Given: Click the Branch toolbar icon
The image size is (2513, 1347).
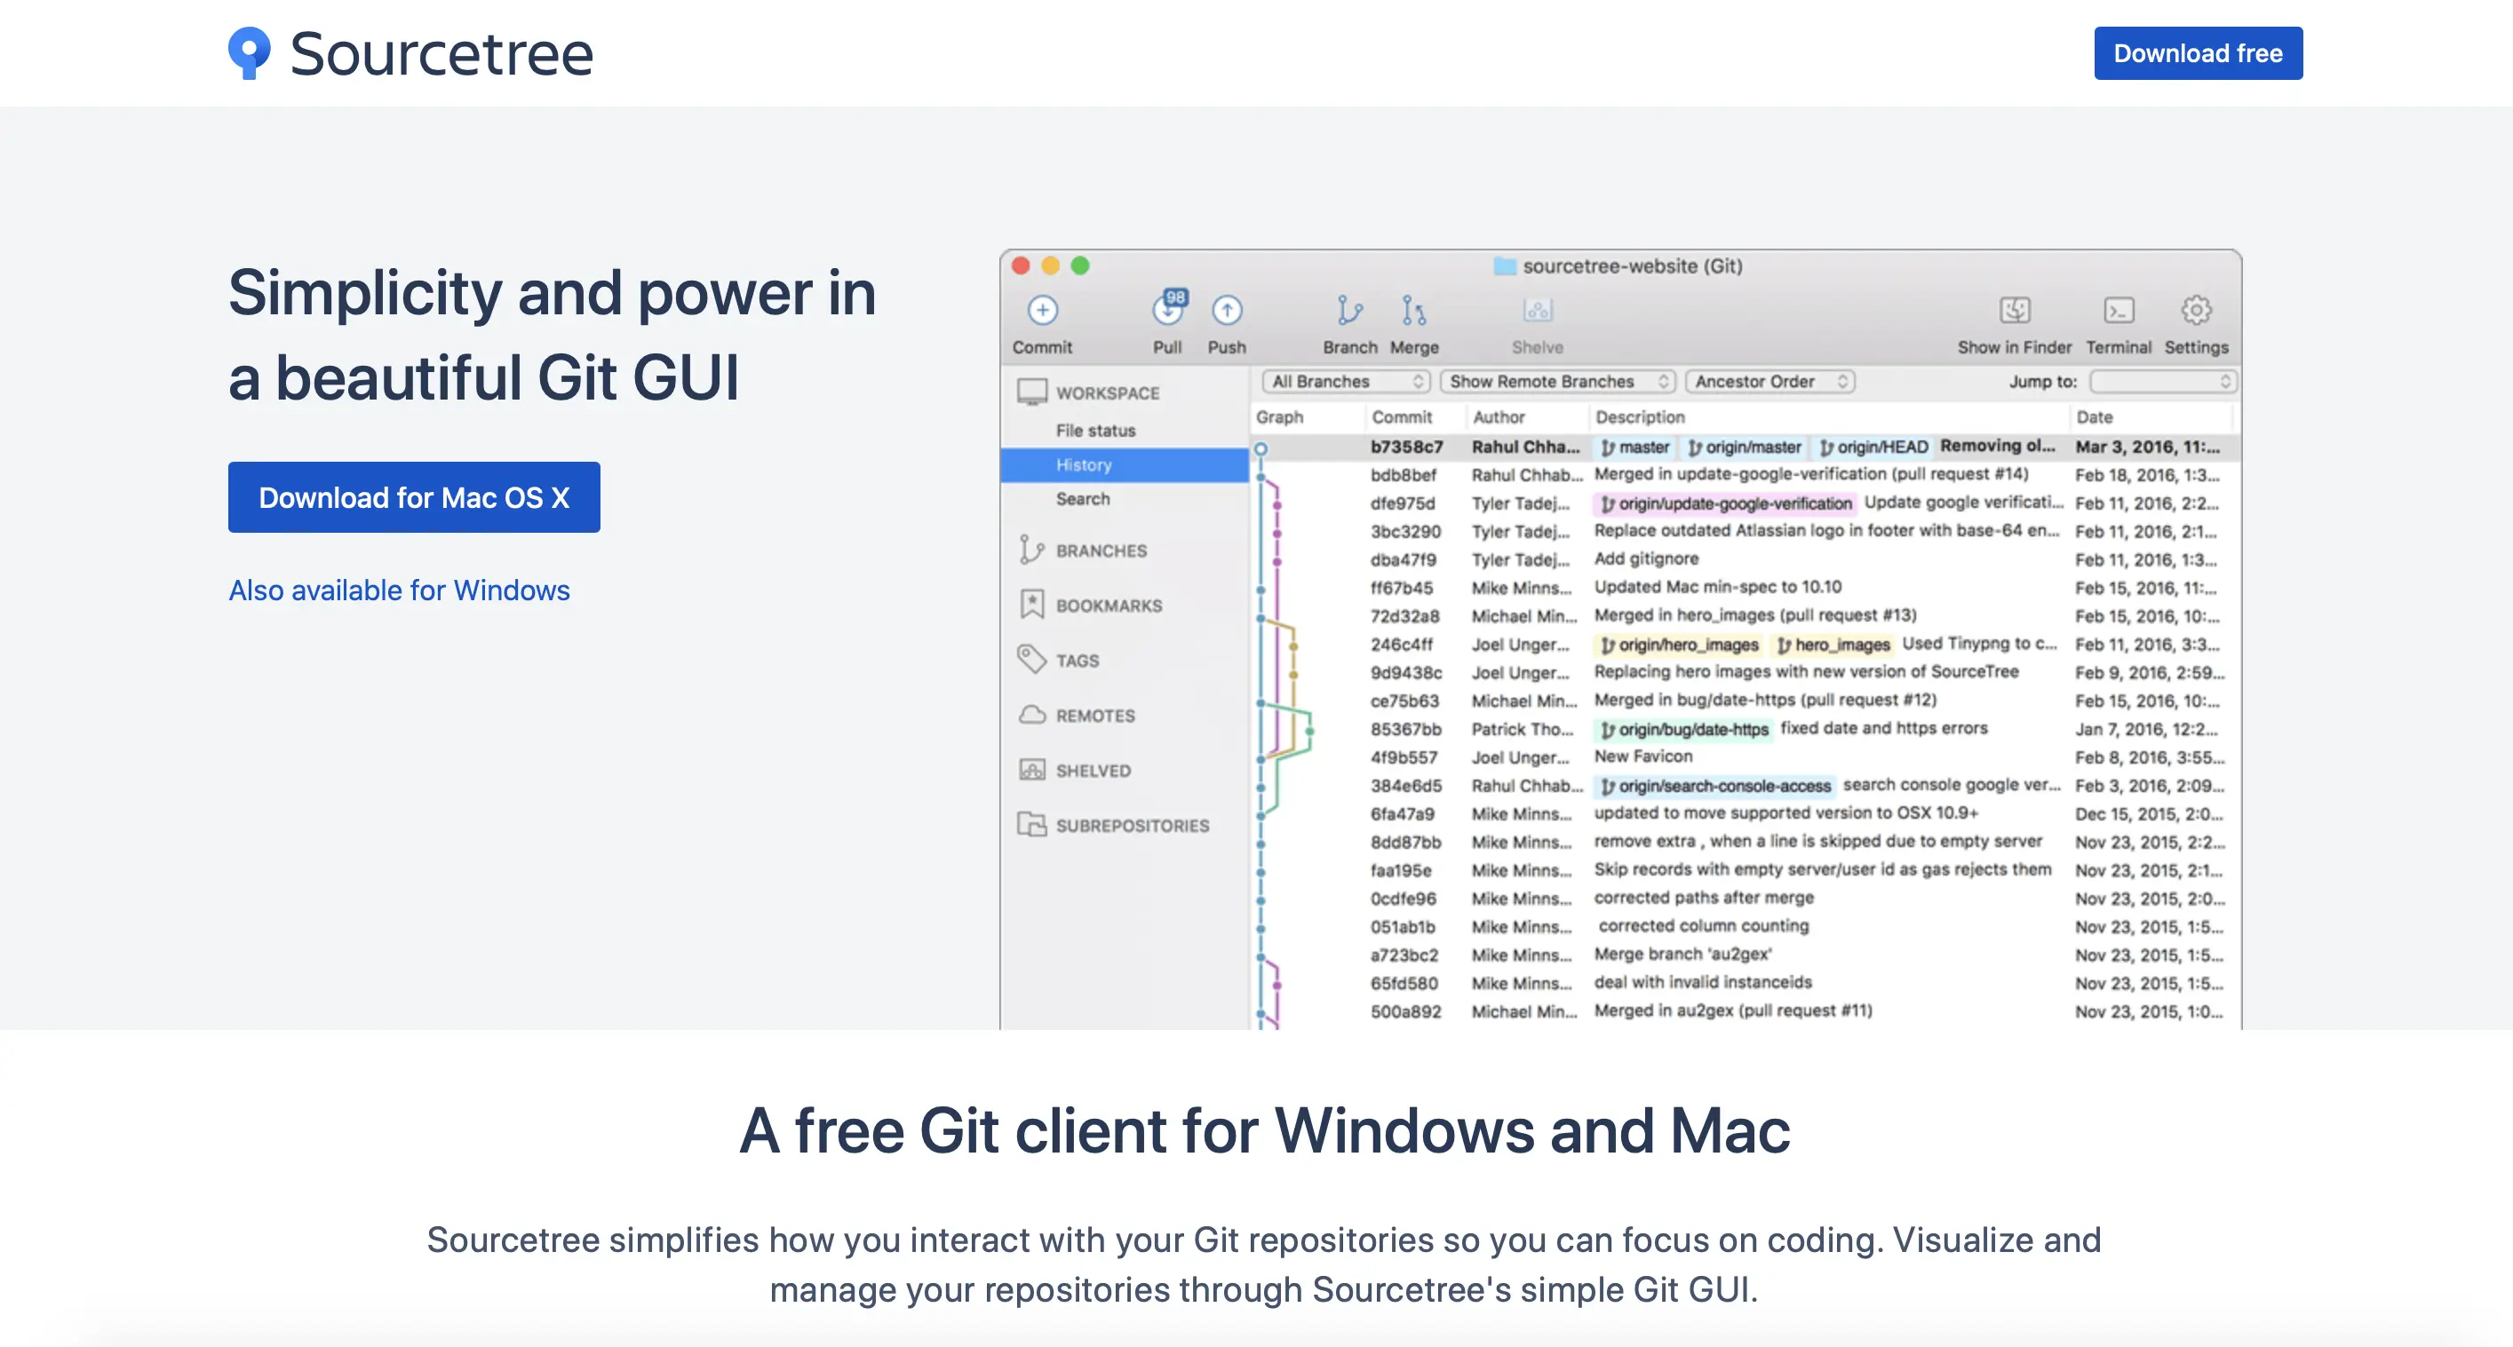Looking at the screenshot, I should 1349,311.
